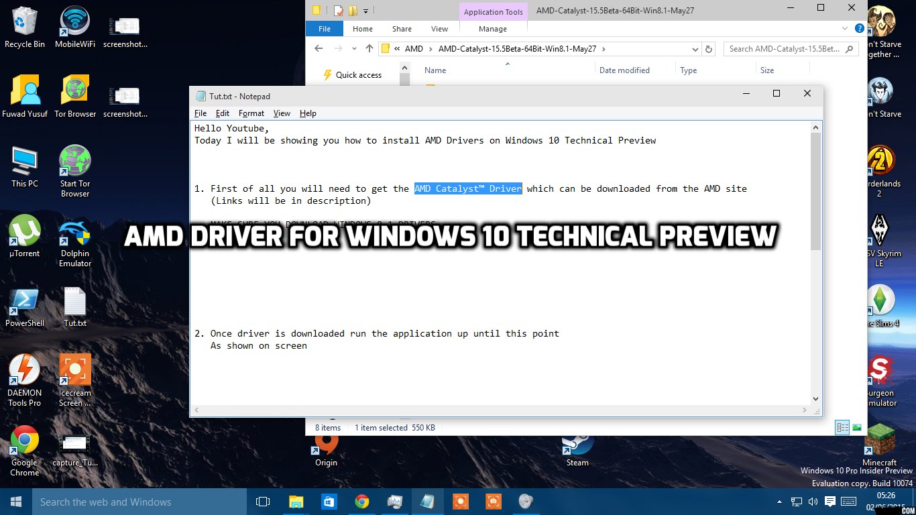916x515 pixels.
Task: Open recent locations dropdown in Explorer
Action: (353, 49)
